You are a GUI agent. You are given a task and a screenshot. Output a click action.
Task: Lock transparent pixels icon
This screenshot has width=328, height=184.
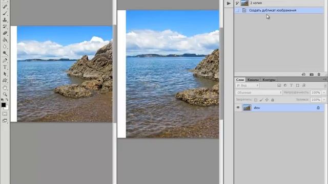click(256, 100)
